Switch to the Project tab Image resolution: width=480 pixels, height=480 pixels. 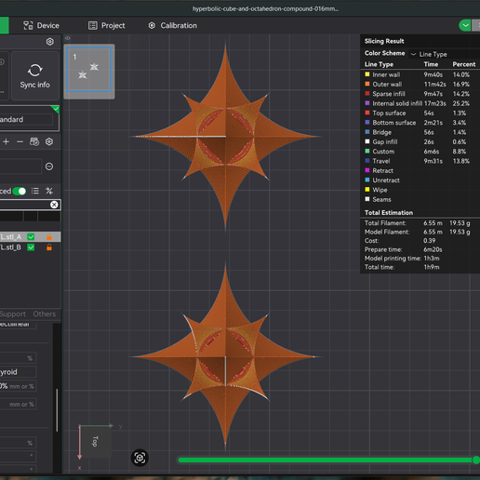pos(107,25)
